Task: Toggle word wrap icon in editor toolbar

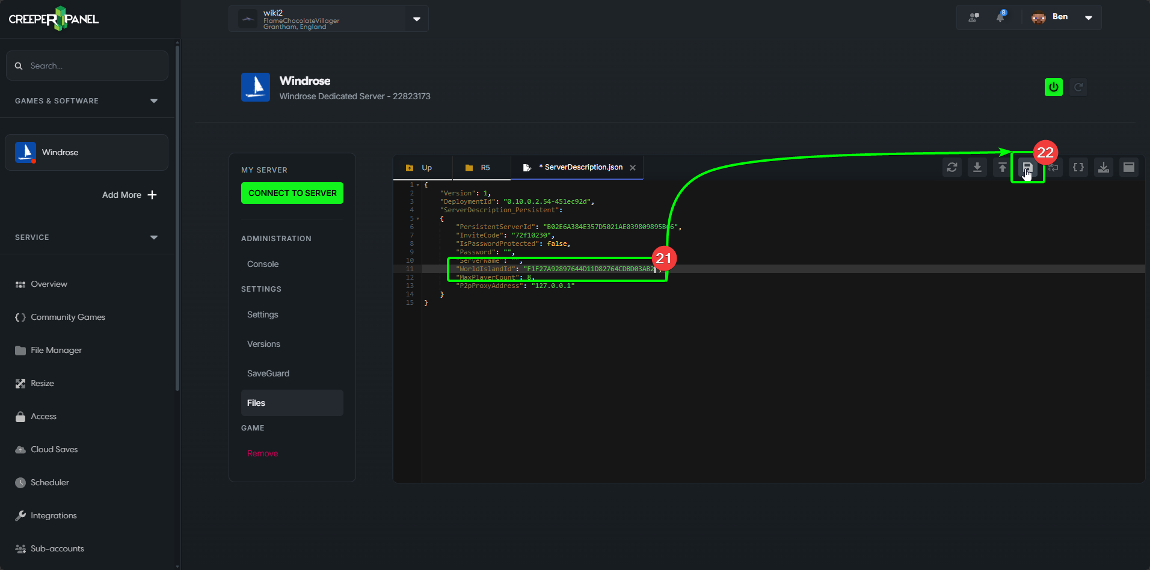Action: (1053, 168)
